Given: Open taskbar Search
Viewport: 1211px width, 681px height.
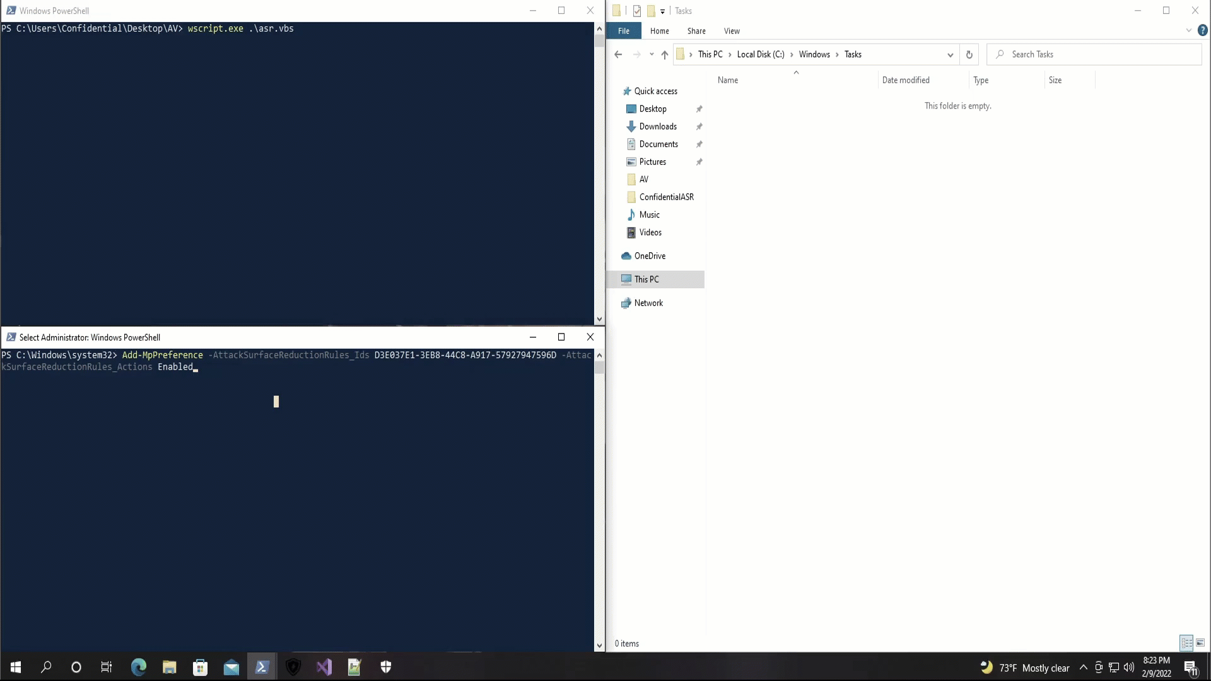Looking at the screenshot, I should 46,667.
